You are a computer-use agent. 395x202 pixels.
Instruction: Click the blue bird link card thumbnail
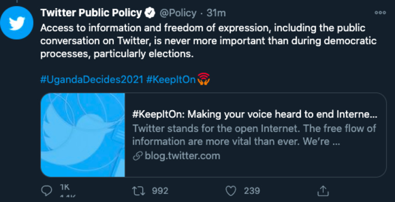tap(83, 135)
